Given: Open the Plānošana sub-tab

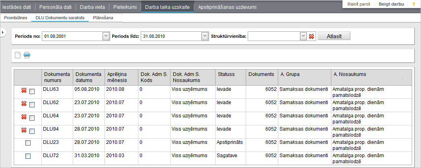Looking at the screenshot, I should (103, 18).
